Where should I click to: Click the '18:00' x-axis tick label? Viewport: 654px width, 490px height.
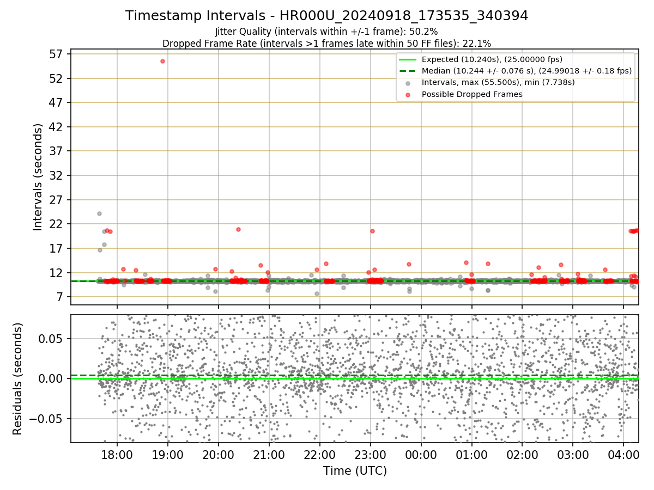tap(117, 455)
